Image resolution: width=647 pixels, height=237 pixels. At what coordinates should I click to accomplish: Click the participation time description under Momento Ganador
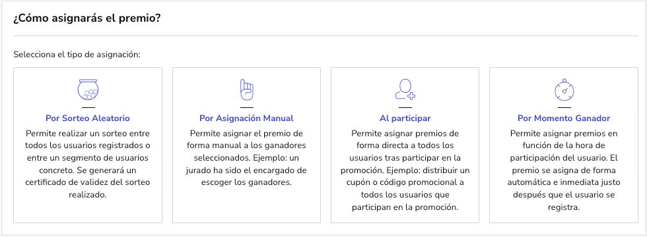click(x=564, y=171)
